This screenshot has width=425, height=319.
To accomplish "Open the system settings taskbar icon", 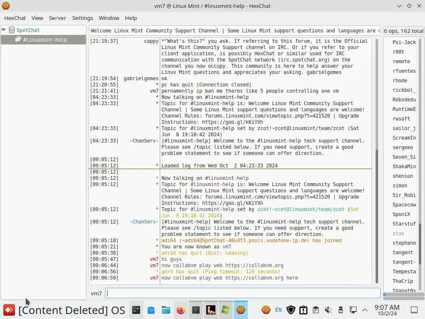I will 136,310.
